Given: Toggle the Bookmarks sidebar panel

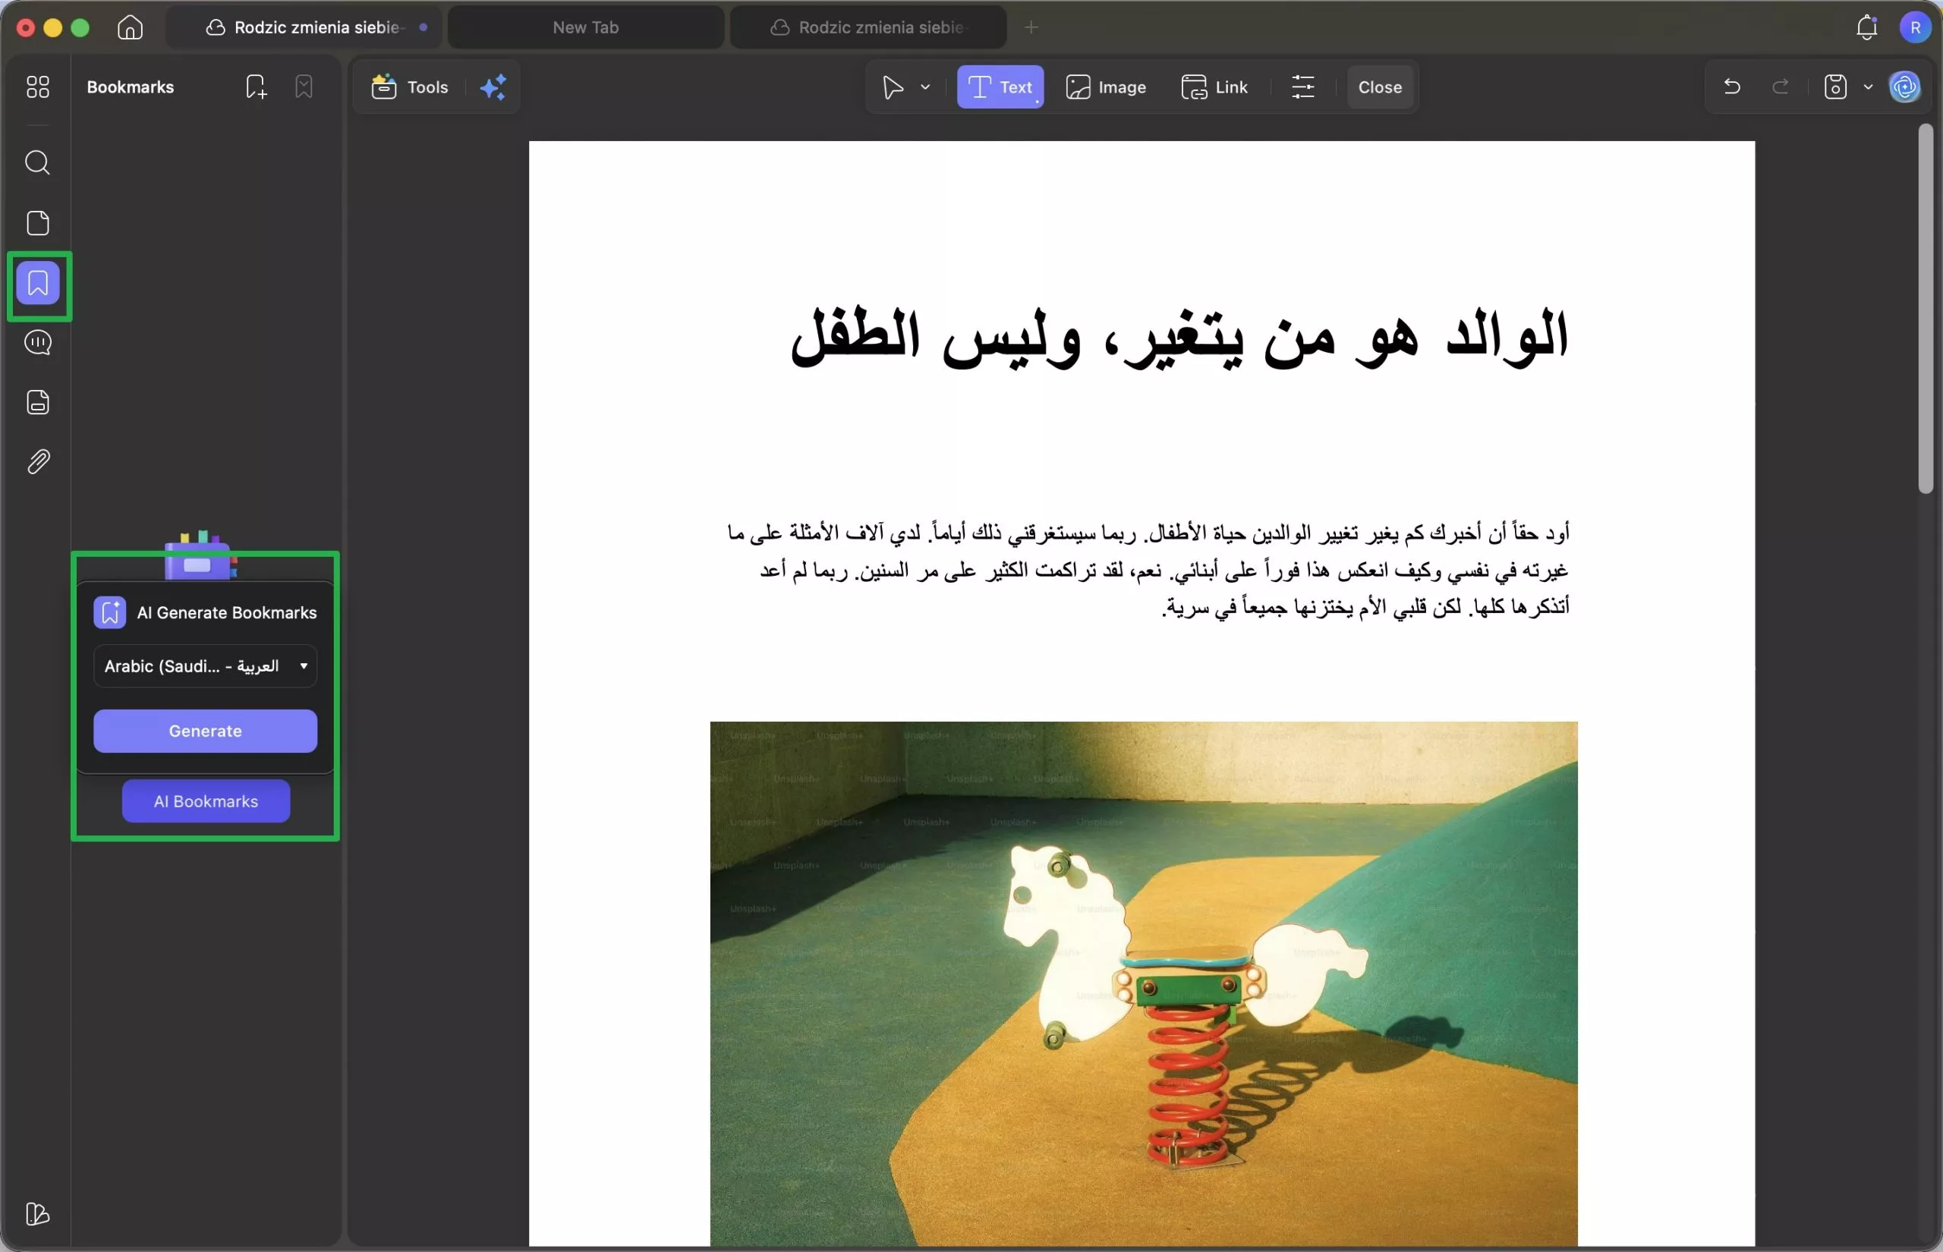Looking at the screenshot, I should (36, 283).
